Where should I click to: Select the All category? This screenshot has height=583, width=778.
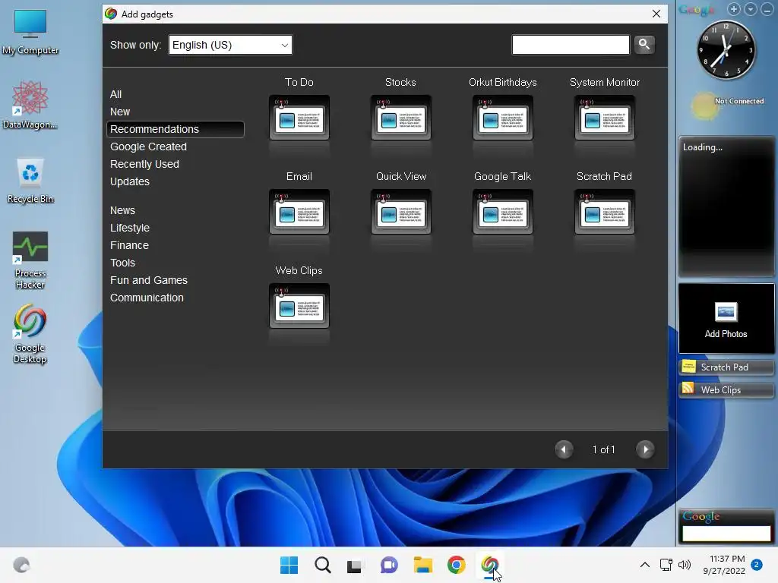pyautogui.click(x=115, y=94)
